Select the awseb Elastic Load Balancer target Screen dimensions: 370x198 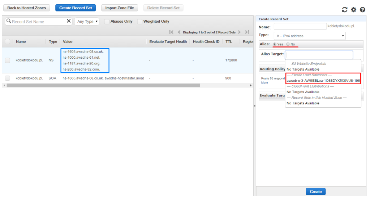pyautogui.click(x=323, y=81)
